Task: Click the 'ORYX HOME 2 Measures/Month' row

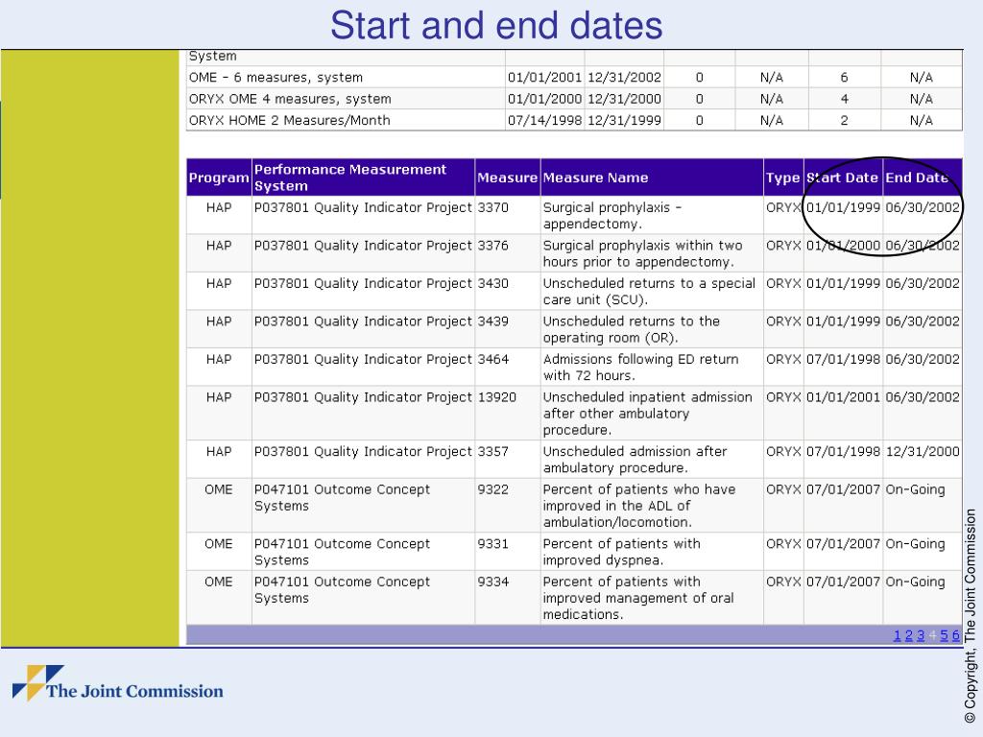Action: (574, 120)
